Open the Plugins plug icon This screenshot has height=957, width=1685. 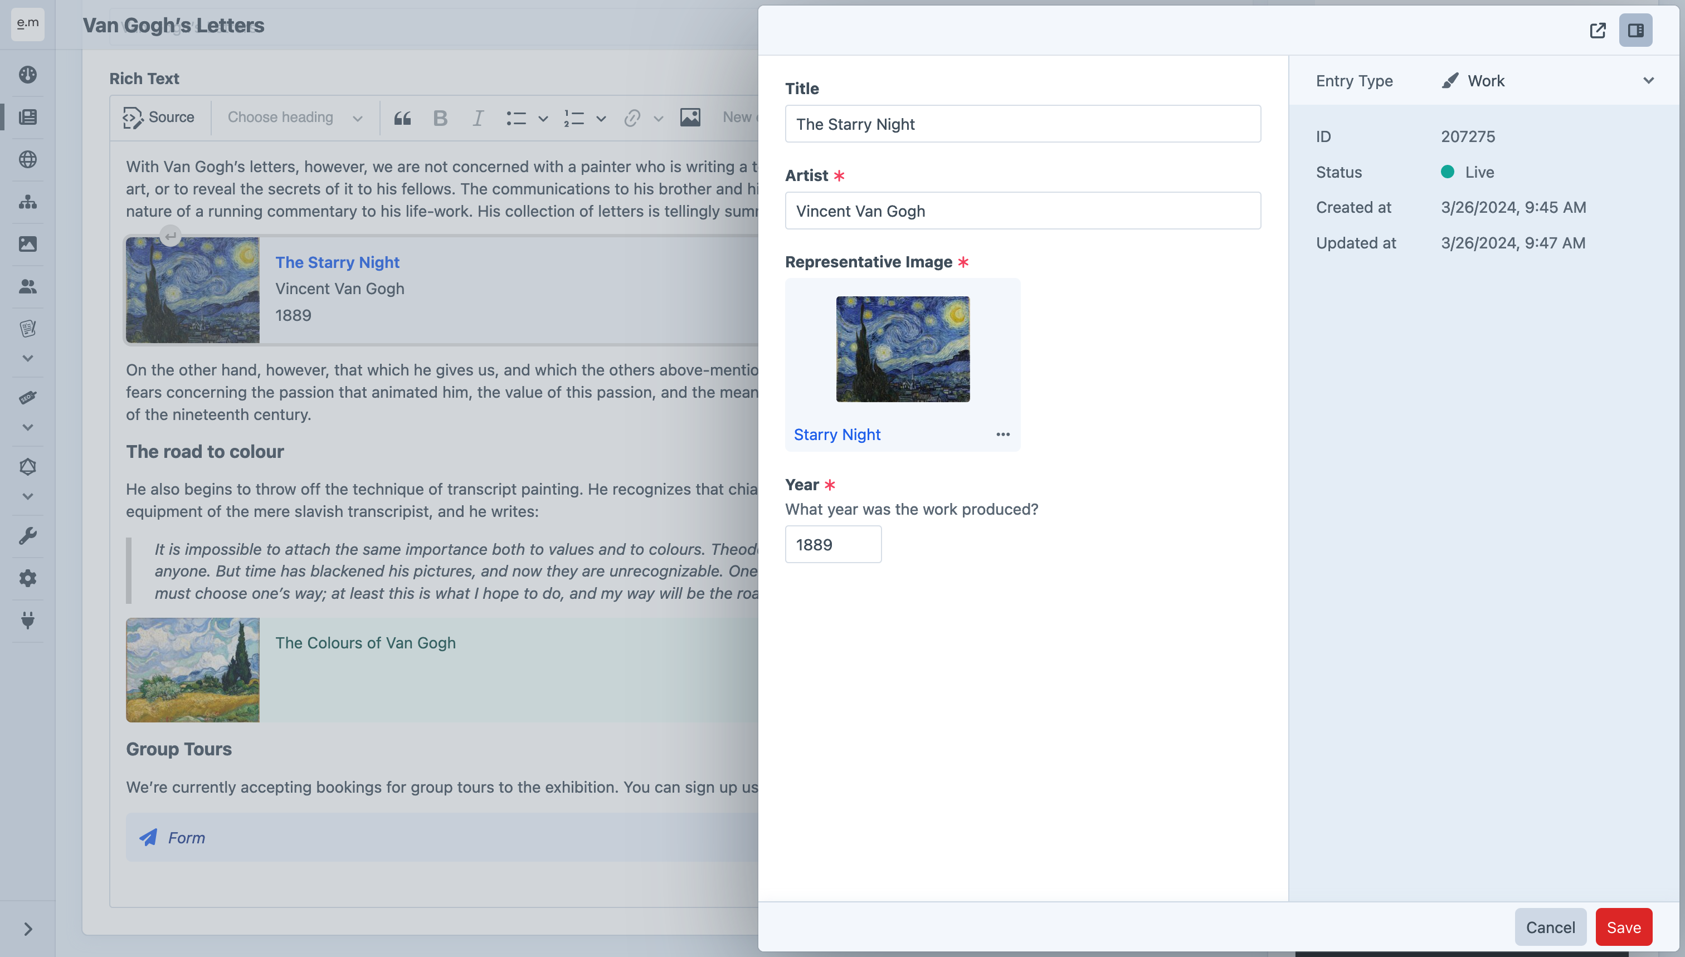point(28,621)
